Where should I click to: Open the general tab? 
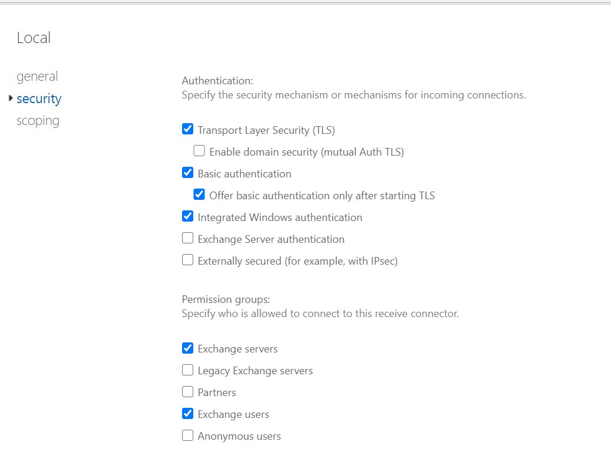click(37, 77)
